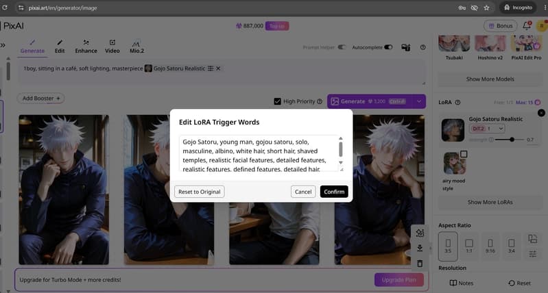Click Reset to Original button
This screenshot has width=548, height=293.
point(199,192)
